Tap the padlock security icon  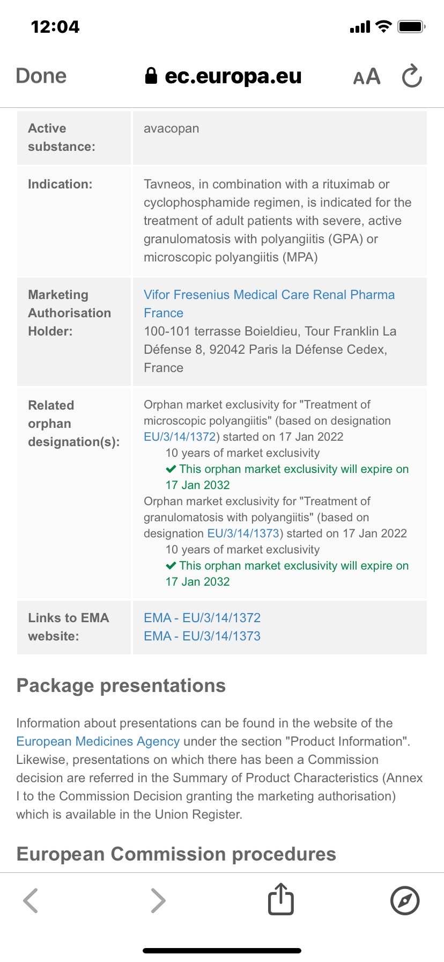151,76
